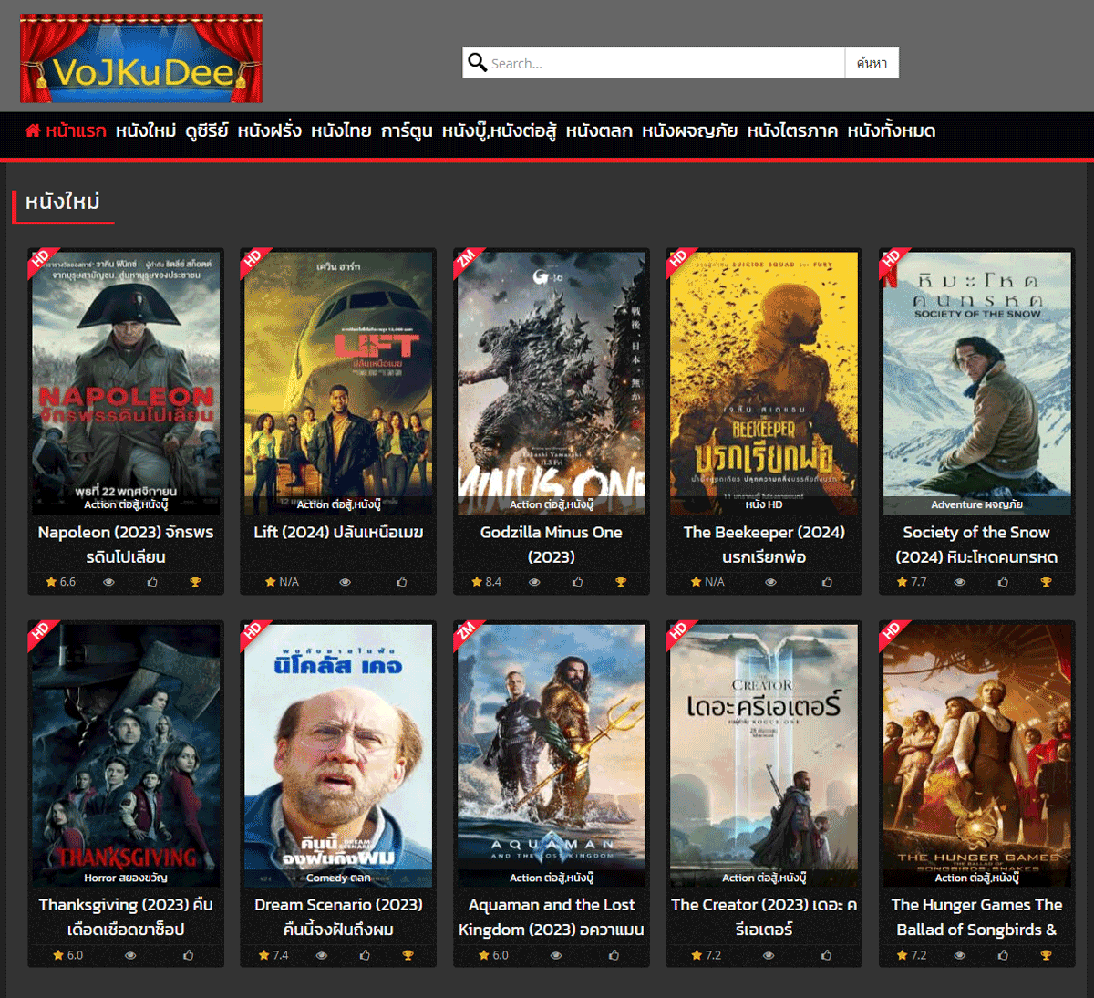The width and height of the screenshot is (1094, 998).
Task: Click the Napoleon movie poster
Action: tap(126, 381)
